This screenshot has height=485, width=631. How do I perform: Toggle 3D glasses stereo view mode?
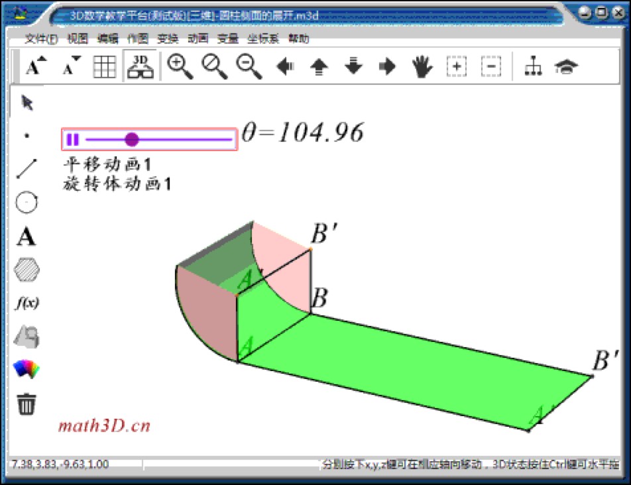pyautogui.click(x=141, y=66)
